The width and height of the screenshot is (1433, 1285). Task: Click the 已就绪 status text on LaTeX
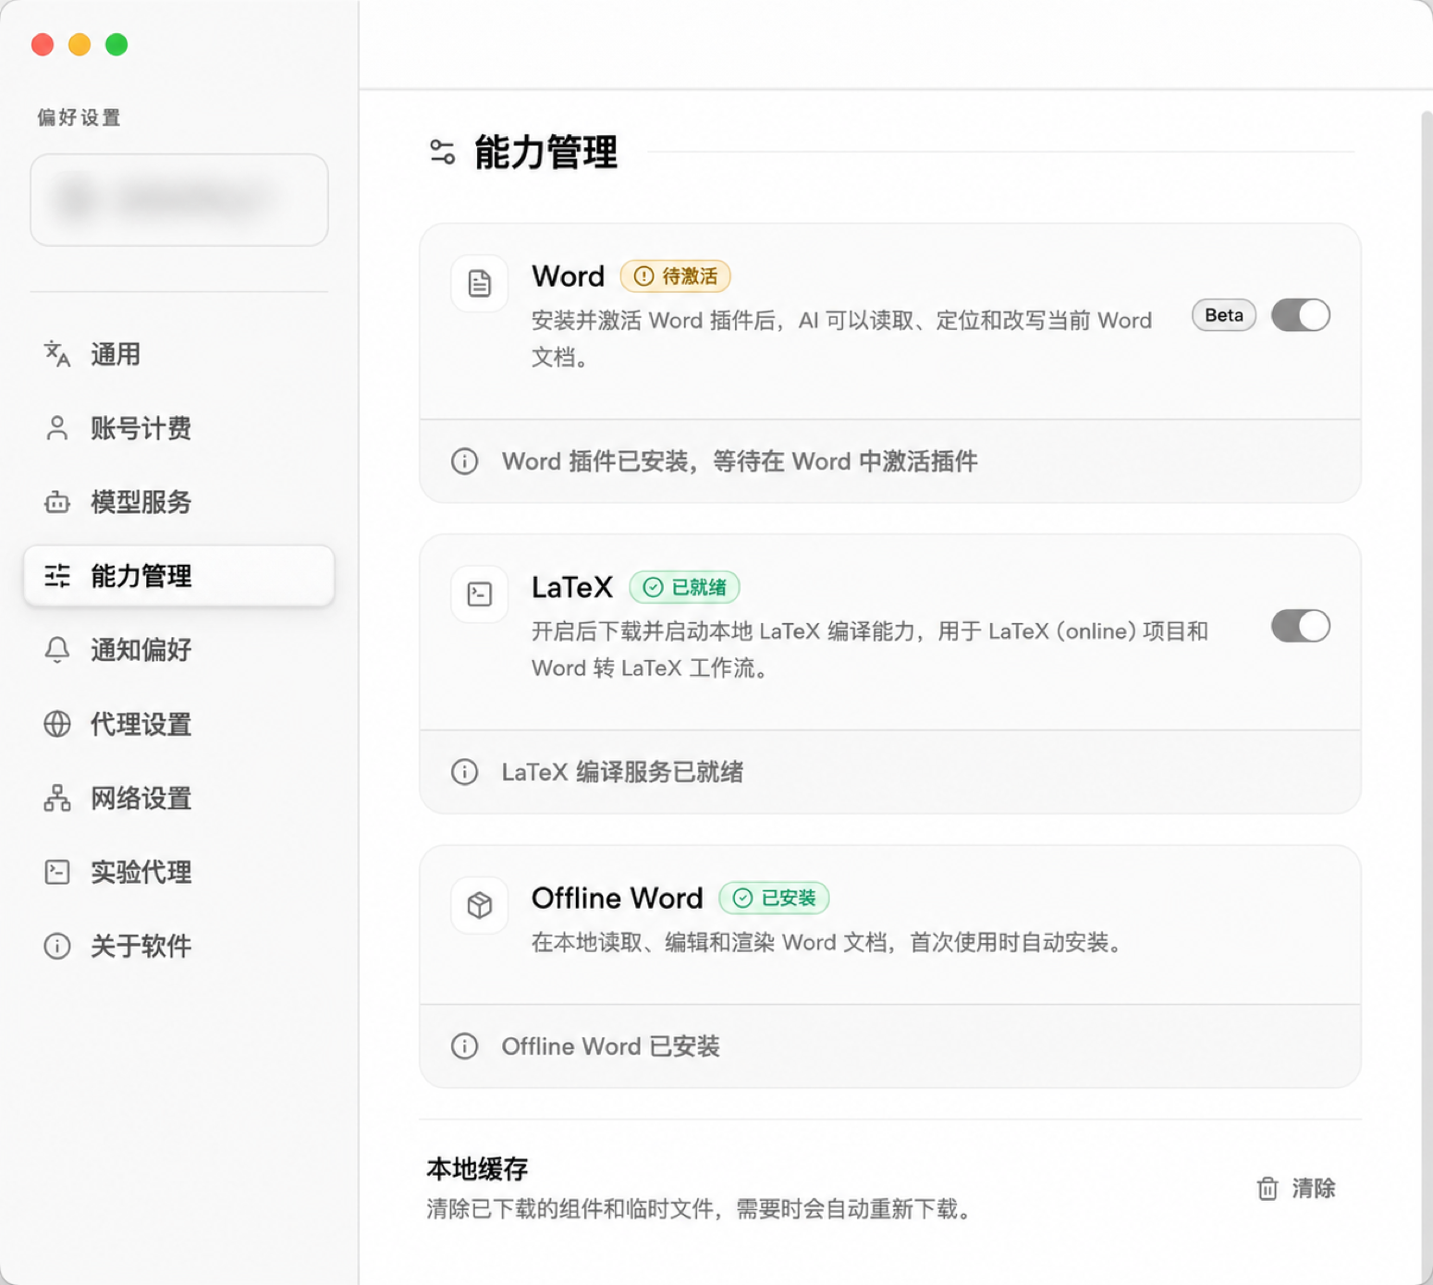[699, 587]
